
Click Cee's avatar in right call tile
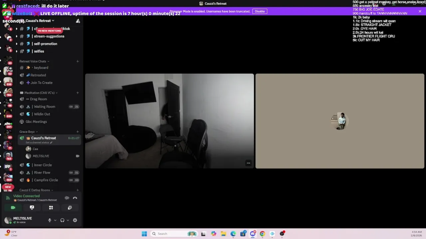[x=340, y=121]
